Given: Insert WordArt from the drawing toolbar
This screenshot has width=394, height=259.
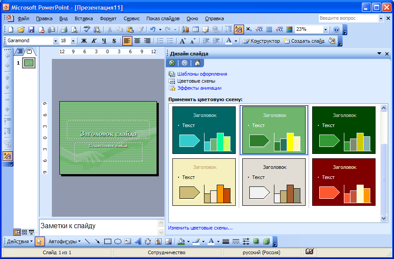Looking at the screenshot, I should [x=138, y=241].
